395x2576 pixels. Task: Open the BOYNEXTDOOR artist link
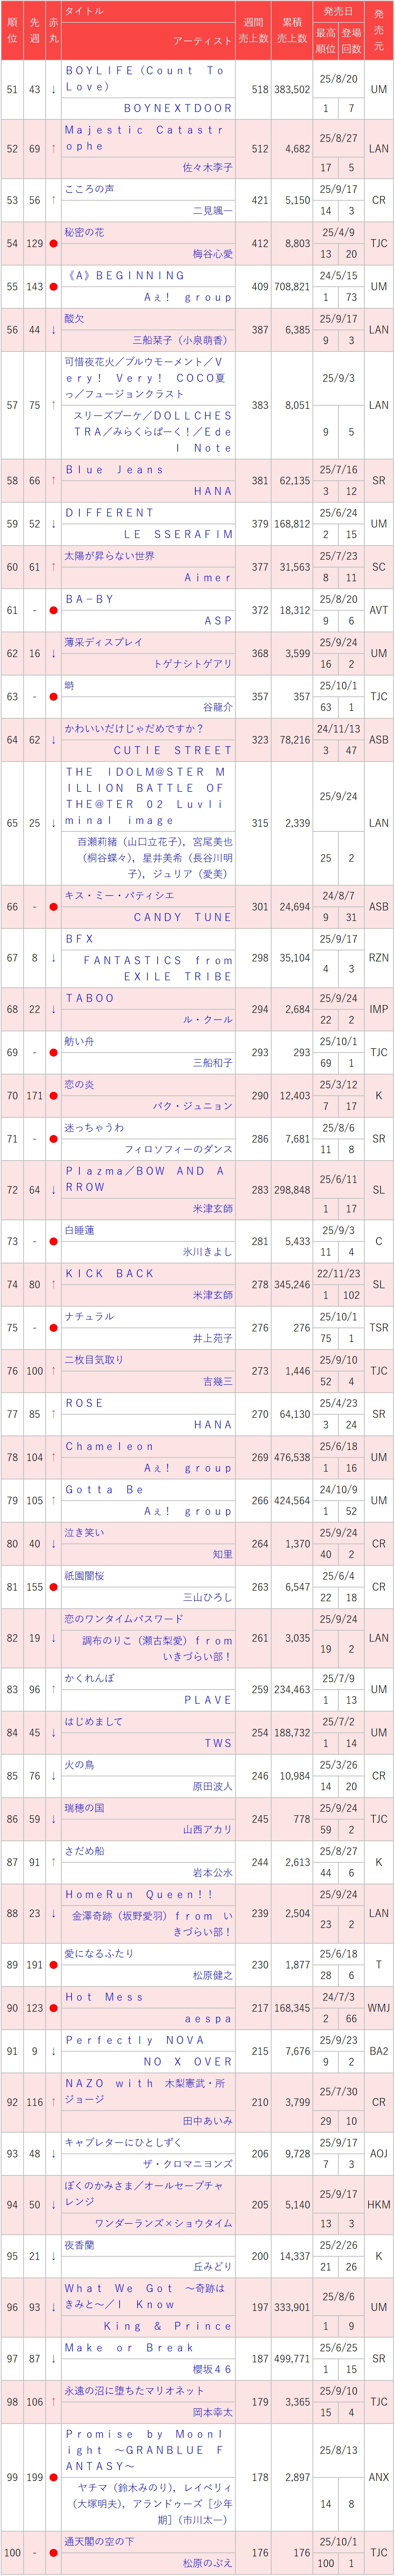pyautogui.click(x=178, y=108)
